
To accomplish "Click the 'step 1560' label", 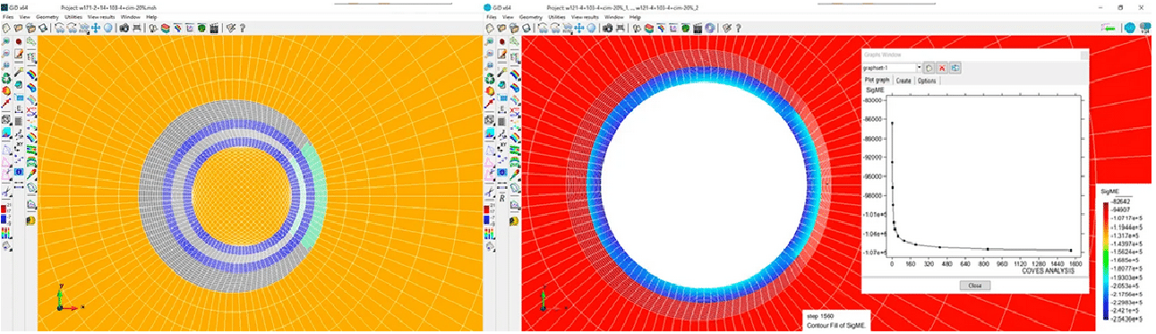I will 819,317.
